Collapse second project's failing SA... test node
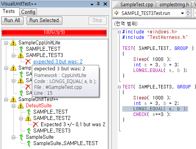Screen dimensions: 196x149 click(x=13, y=81)
